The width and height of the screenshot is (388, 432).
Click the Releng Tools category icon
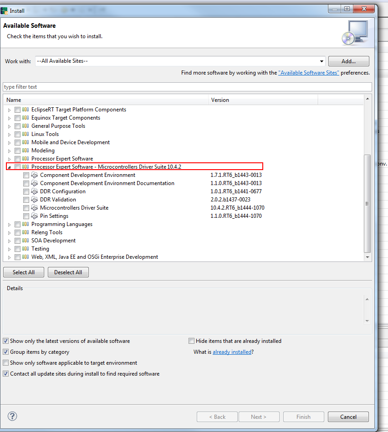[26, 232]
